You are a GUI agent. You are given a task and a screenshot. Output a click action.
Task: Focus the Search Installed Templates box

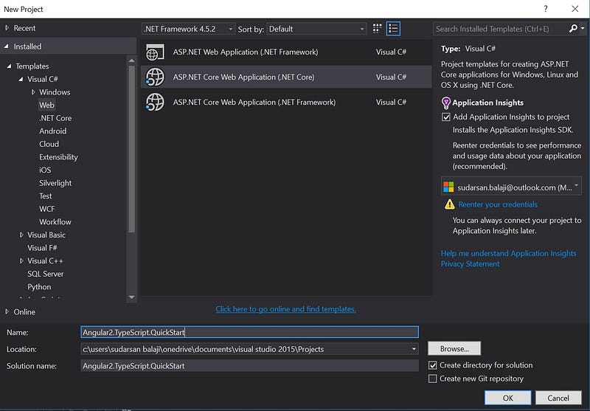(501, 29)
